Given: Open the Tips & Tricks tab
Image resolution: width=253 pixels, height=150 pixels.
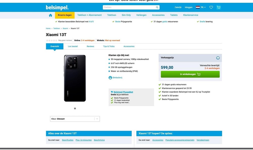Looking at the screenshot, I should point(109,46).
